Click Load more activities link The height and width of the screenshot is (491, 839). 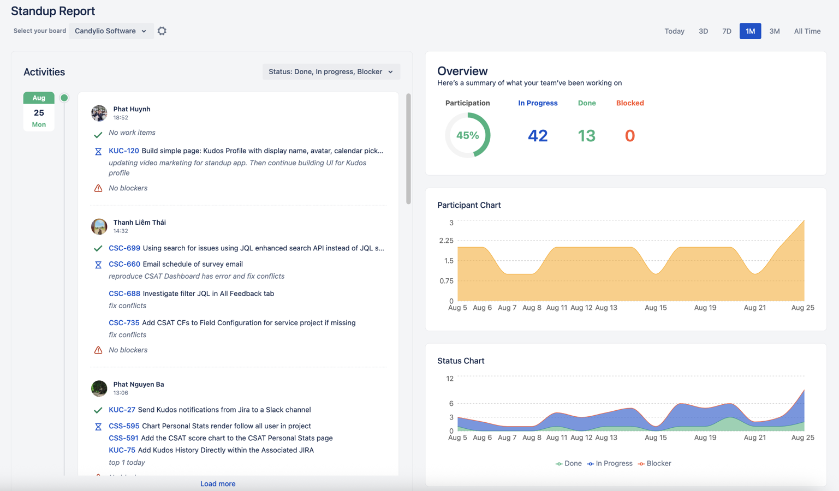point(218,483)
